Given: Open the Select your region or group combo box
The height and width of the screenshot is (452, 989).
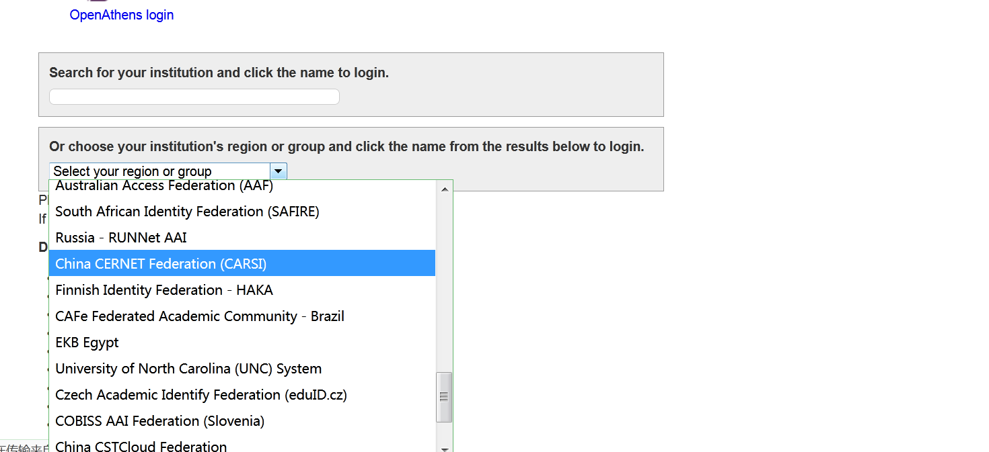Looking at the screenshot, I should pyautogui.click(x=161, y=171).
